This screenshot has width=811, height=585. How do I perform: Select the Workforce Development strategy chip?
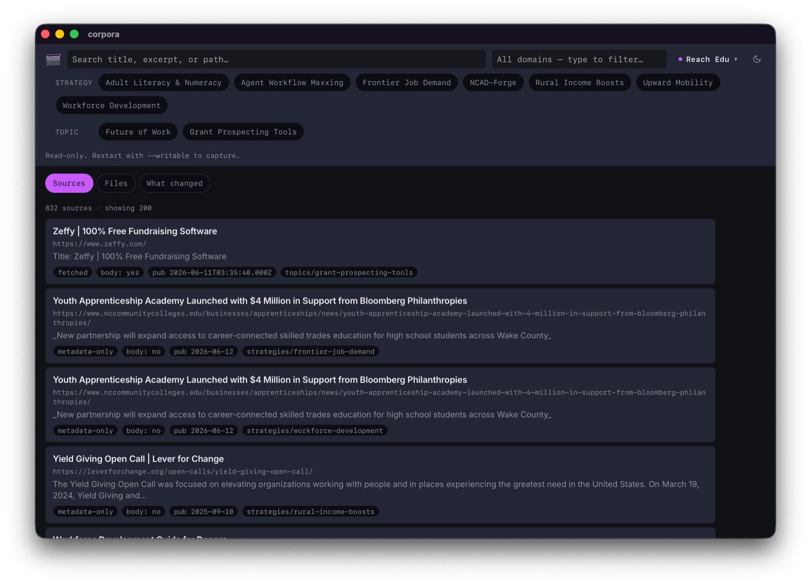tap(112, 105)
